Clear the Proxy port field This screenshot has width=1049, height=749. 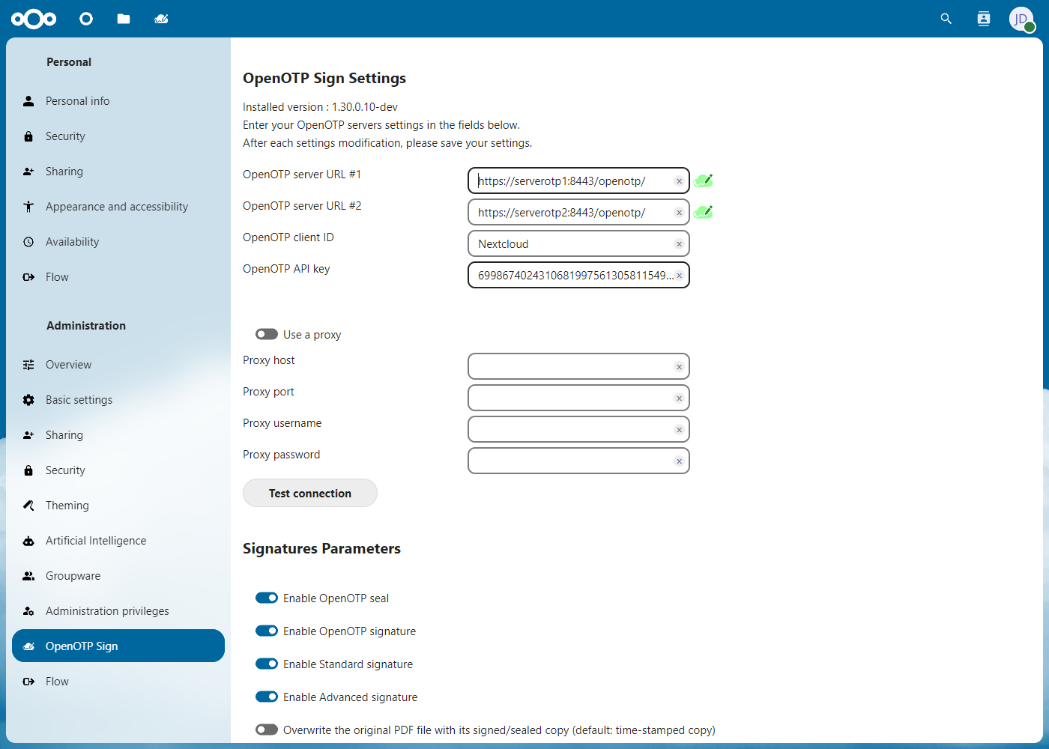(x=679, y=398)
